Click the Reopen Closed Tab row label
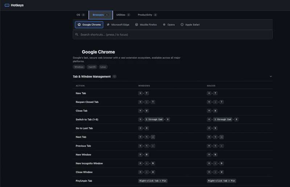 point(87,102)
